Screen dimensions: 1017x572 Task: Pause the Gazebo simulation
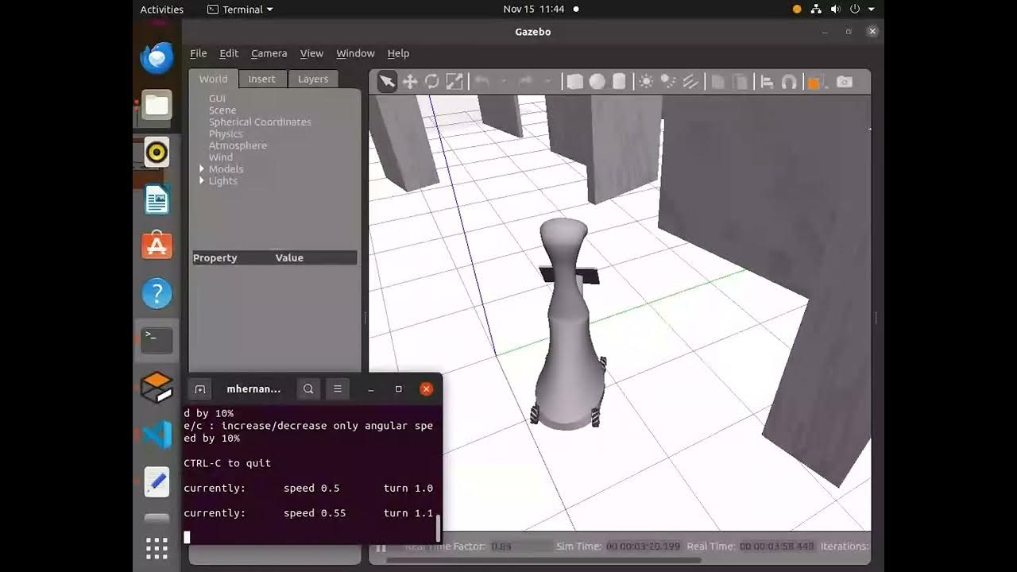(x=381, y=547)
